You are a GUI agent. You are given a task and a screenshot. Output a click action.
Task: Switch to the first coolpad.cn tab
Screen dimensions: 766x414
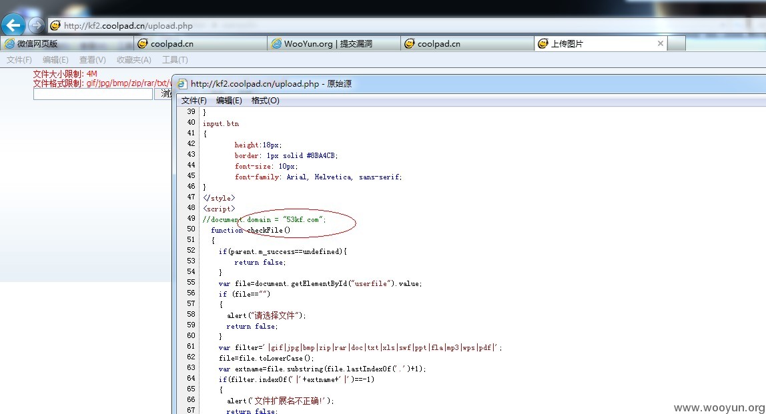click(200, 43)
